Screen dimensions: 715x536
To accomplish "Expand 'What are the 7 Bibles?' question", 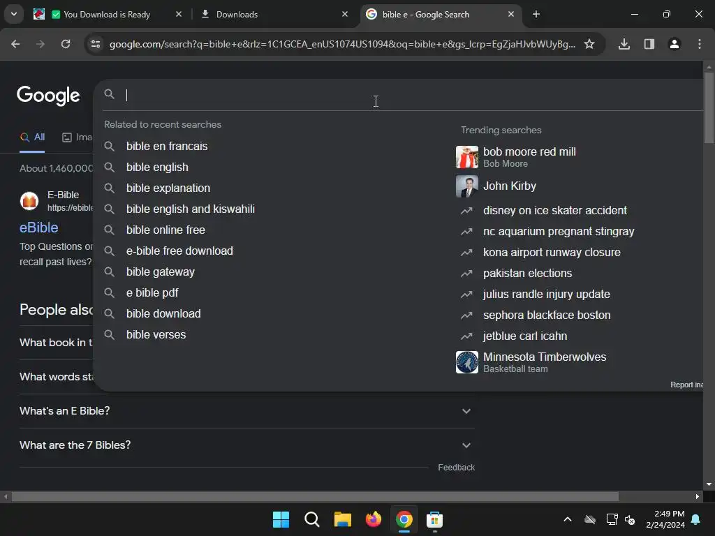I will (246, 445).
